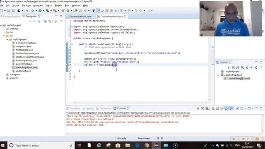Open the Navigate menu
Screen dimensions: 265x149
pyautogui.click(x=38, y=5)
